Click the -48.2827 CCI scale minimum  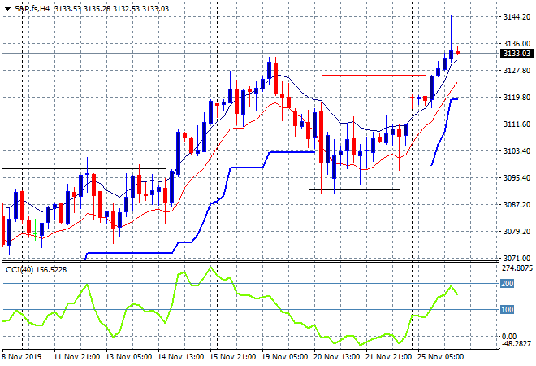pyautogui.click(x=517, y=343)
